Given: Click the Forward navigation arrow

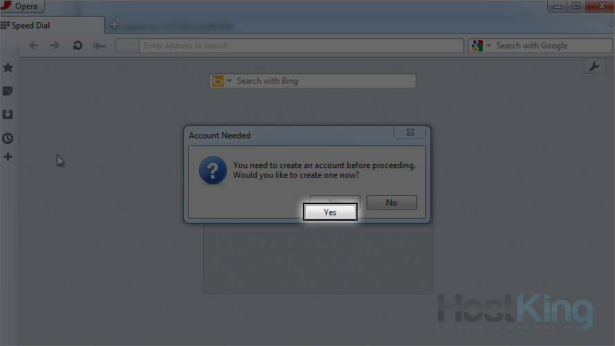Looking at the screenshot, I should (55, 46).
